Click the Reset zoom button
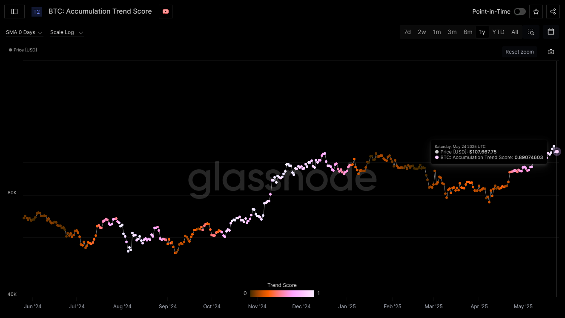The image size is (565, 318). 519,52
